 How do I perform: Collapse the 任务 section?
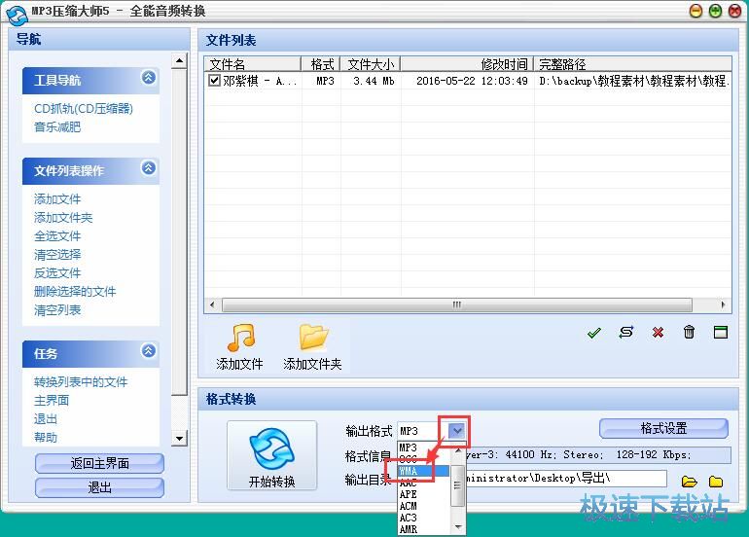149,351
